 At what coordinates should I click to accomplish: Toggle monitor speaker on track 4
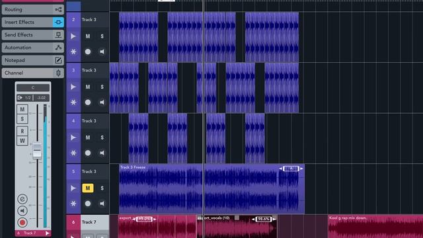pyautogui.click(x=102, y=153)
